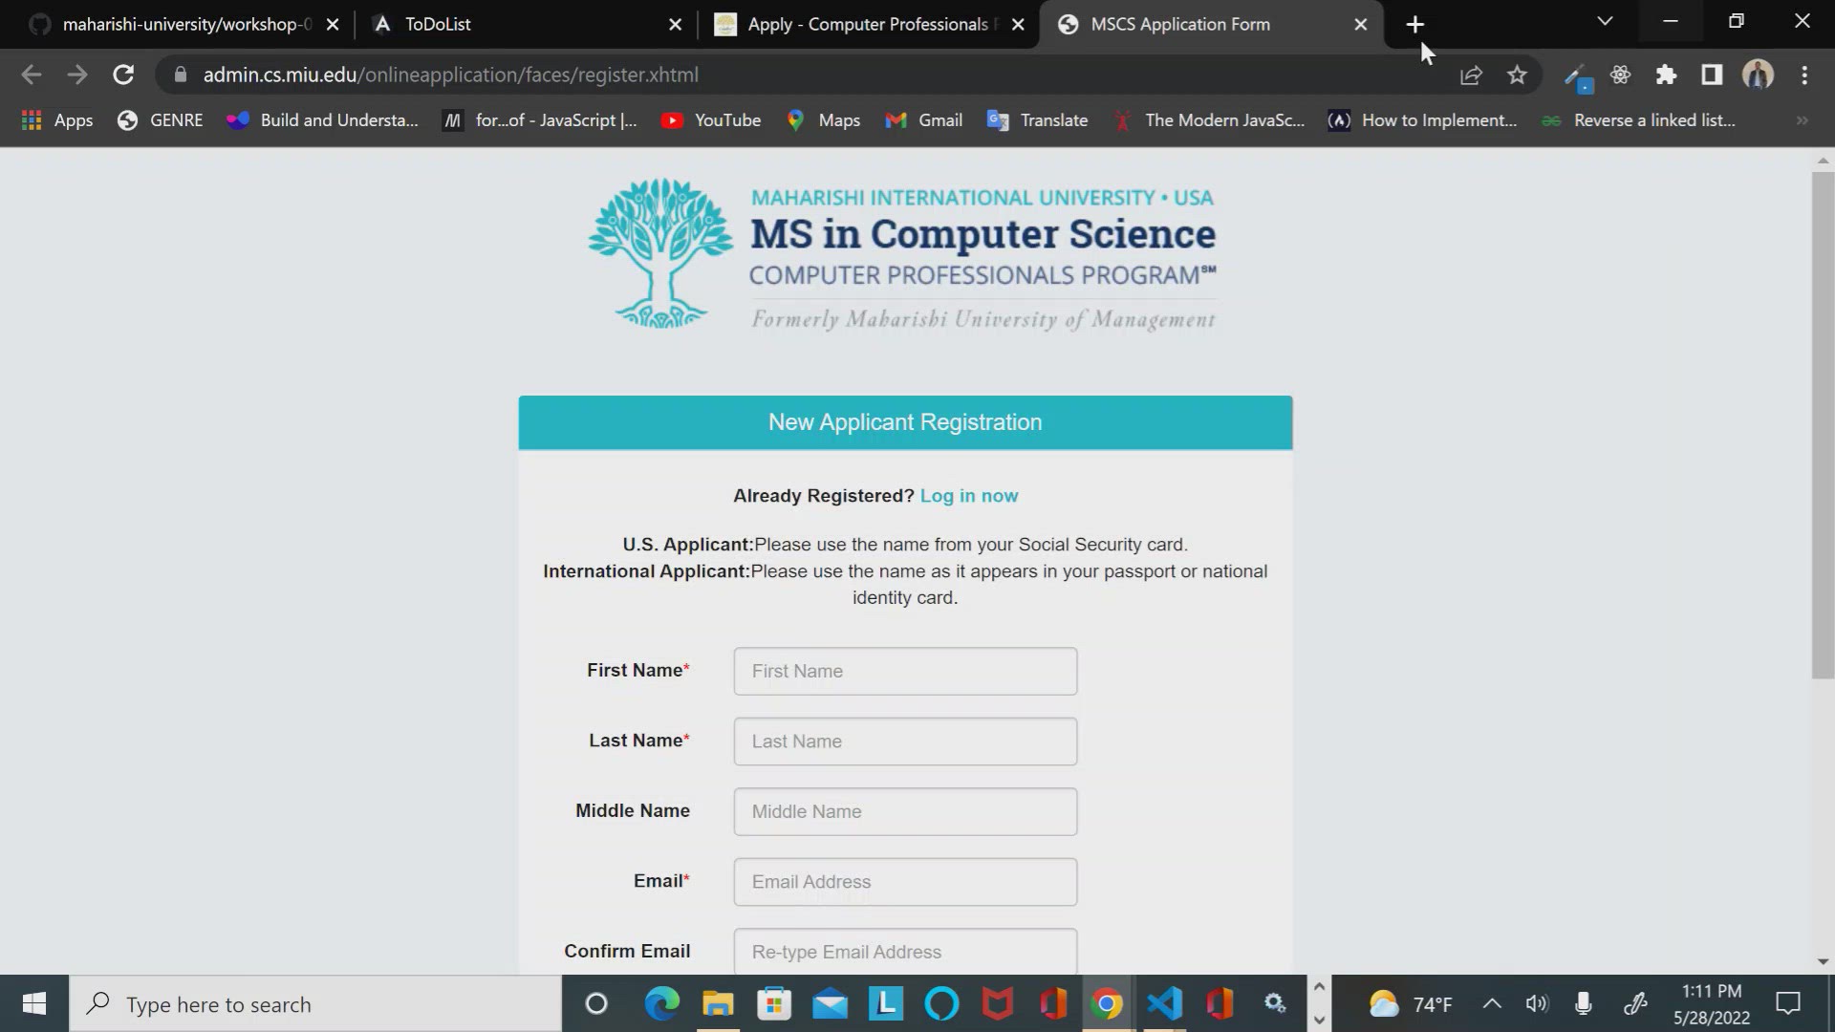
Task: Click the page vertical scrollbar thumb
Action: 1823,425
